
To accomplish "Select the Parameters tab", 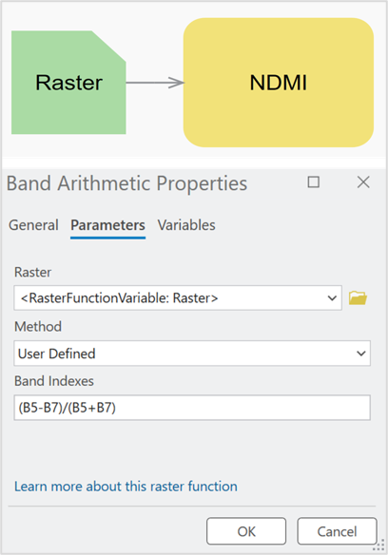I will point(107,225).
